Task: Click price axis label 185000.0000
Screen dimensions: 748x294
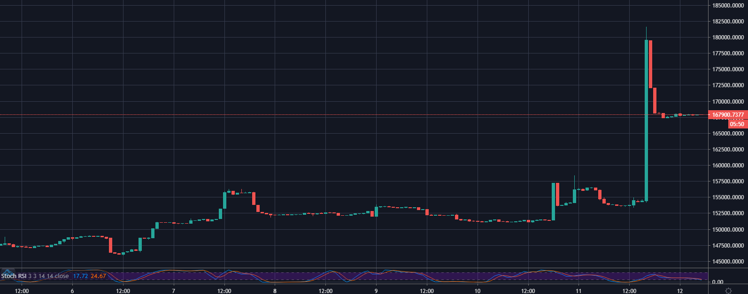Action: tap(728, 6)
